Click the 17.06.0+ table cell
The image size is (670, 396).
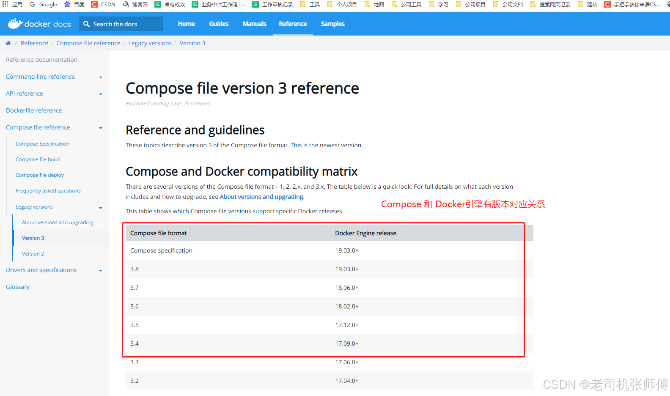click(347, 362)
